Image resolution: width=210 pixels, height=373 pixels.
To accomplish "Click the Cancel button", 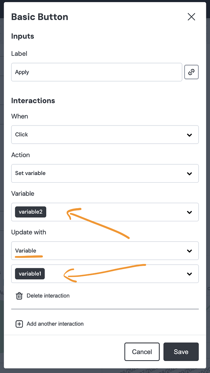I will [142, 351].
